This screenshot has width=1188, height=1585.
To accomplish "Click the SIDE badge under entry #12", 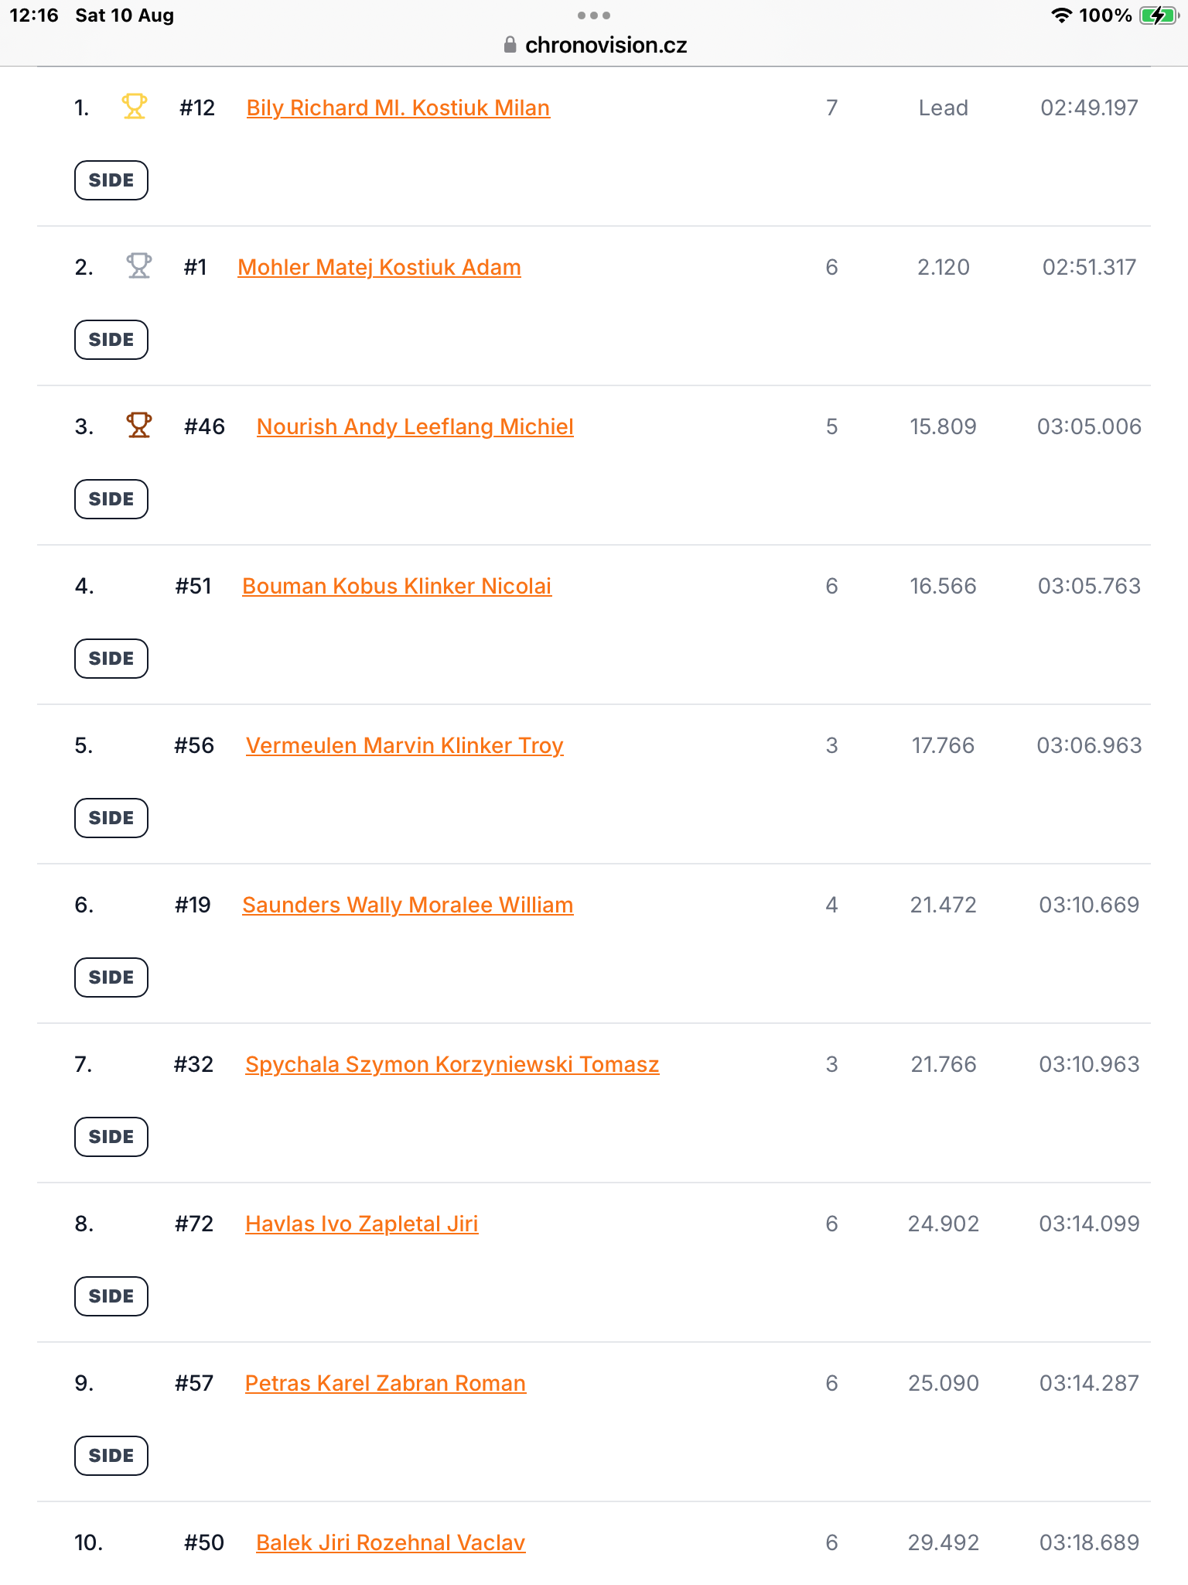I will point(111,180).
